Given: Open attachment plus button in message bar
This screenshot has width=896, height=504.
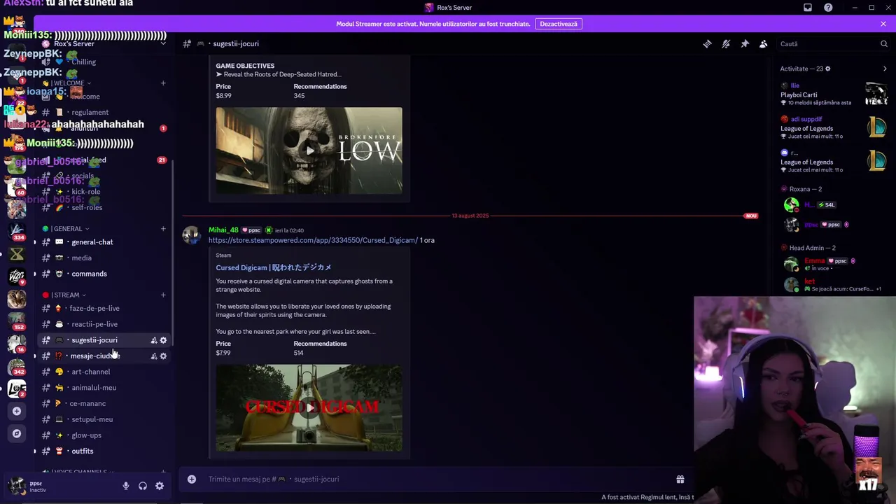Looking at the screenshot, I should coord(192,479).
